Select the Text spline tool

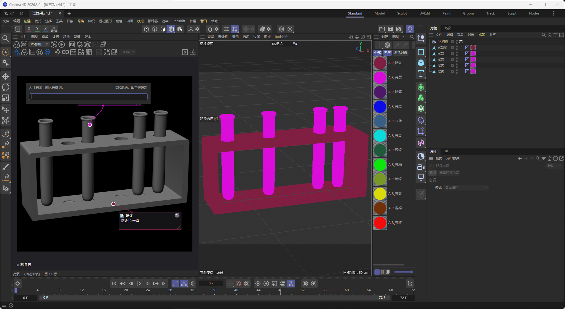pos(421,73)
